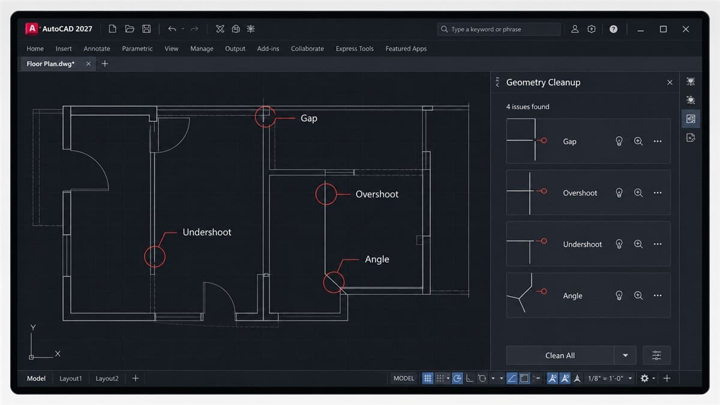Show suggestion lightbulb for the Overshoot issue
The width and height of the screenshot is (720, 405).
(619, 193)
